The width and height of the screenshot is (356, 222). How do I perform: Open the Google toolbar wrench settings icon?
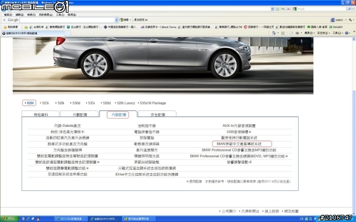click(350, 20)
